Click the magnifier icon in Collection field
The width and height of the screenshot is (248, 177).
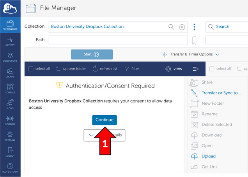click(x=171, y=27)
